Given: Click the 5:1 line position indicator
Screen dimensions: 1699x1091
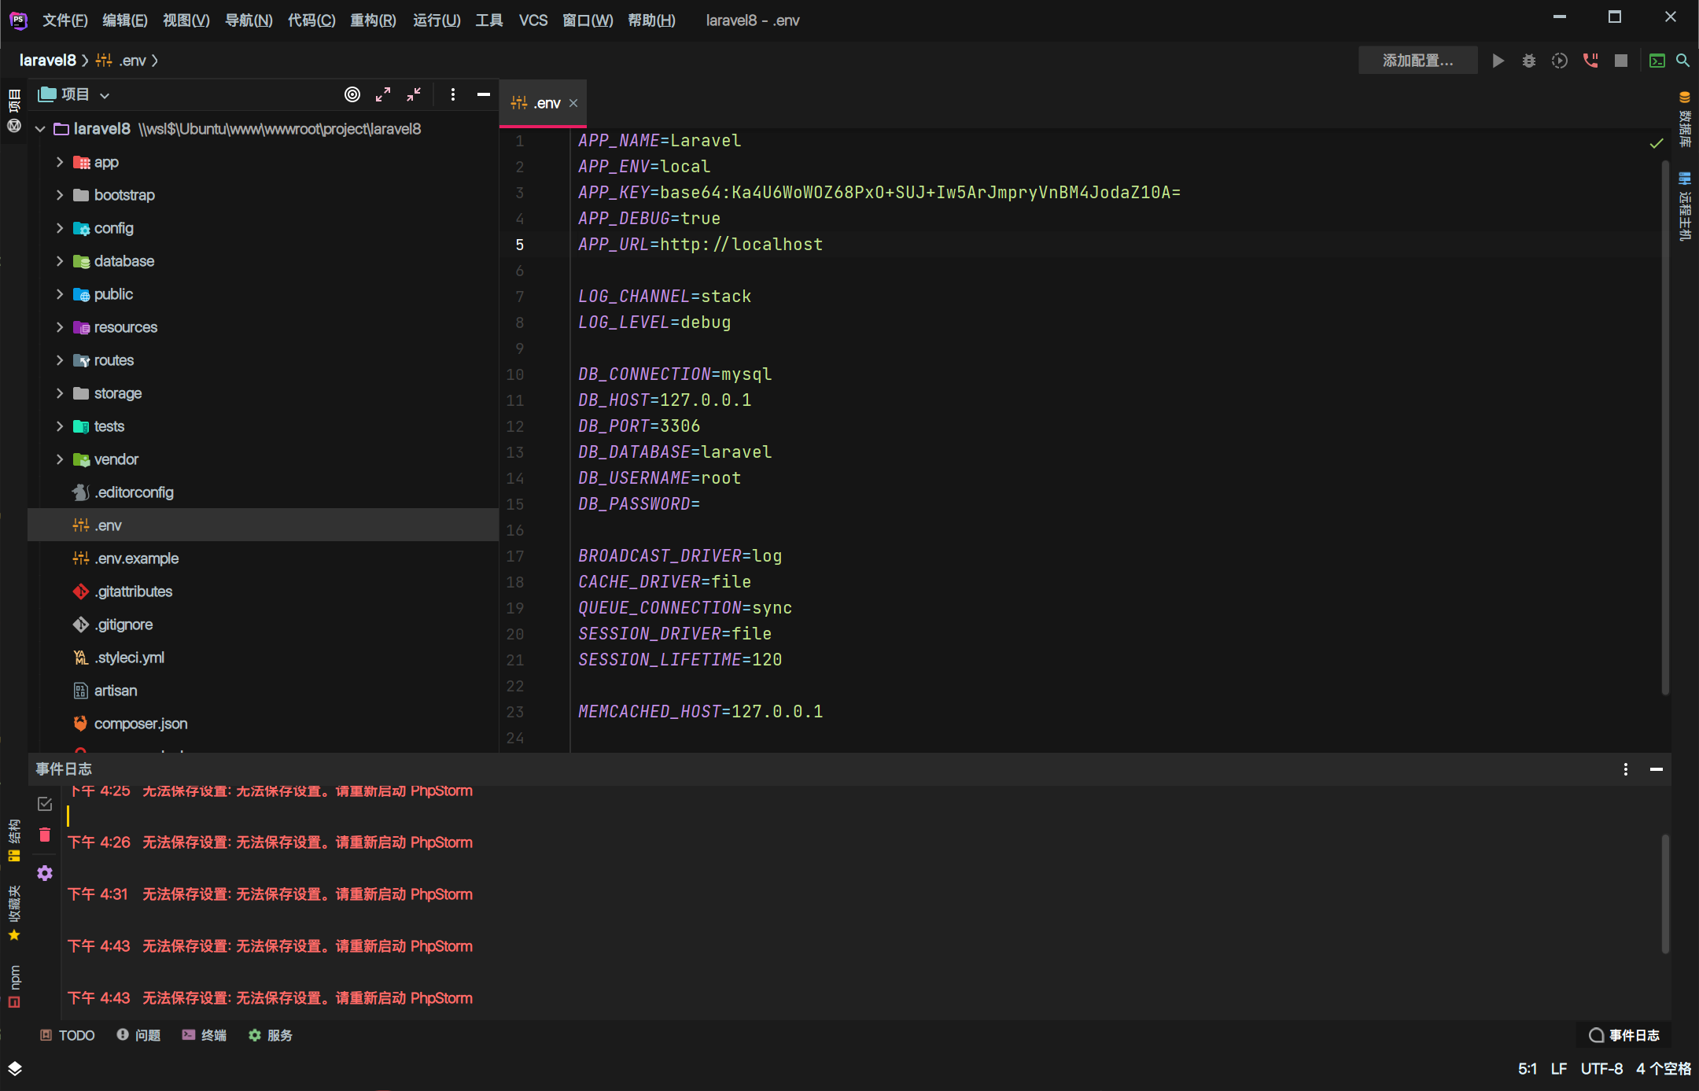Looking at the screenshot, I should coord(1528,1069).
